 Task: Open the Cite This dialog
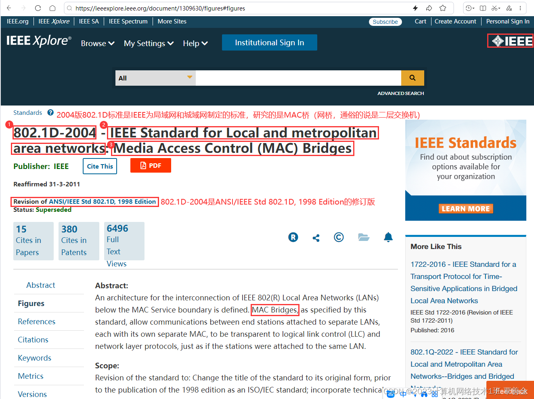[100, 166]
